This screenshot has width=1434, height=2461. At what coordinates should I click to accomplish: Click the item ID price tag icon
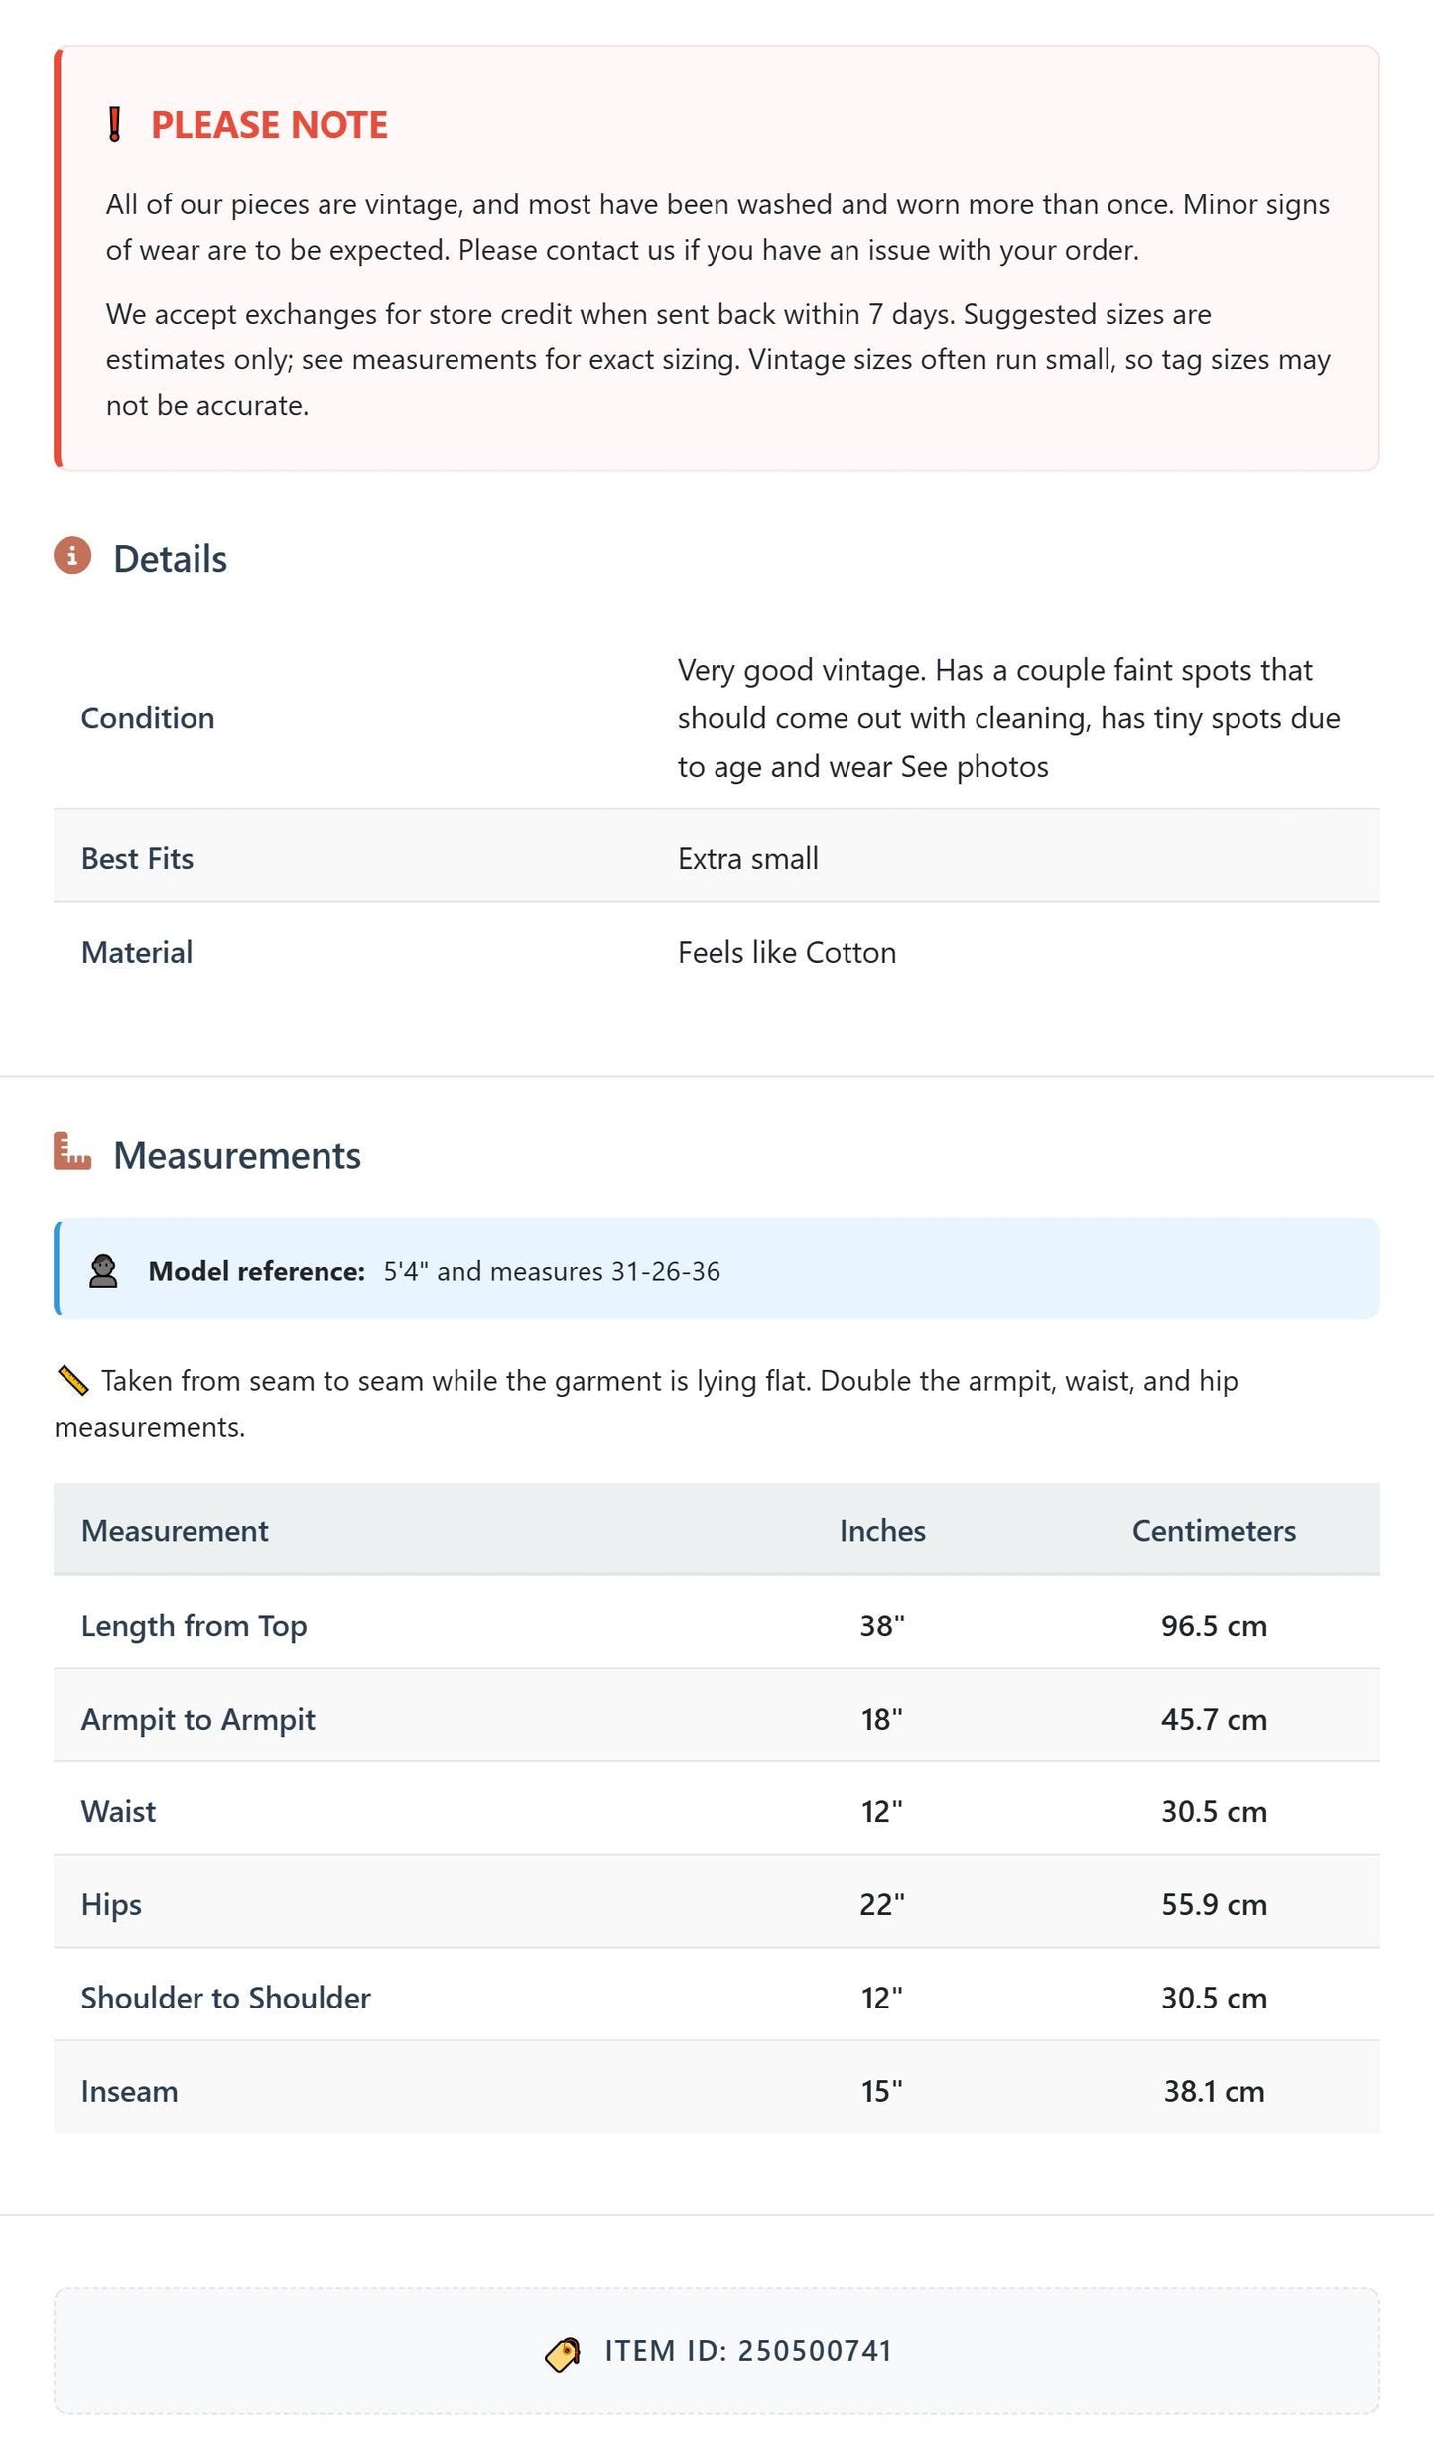point(563,2354)
